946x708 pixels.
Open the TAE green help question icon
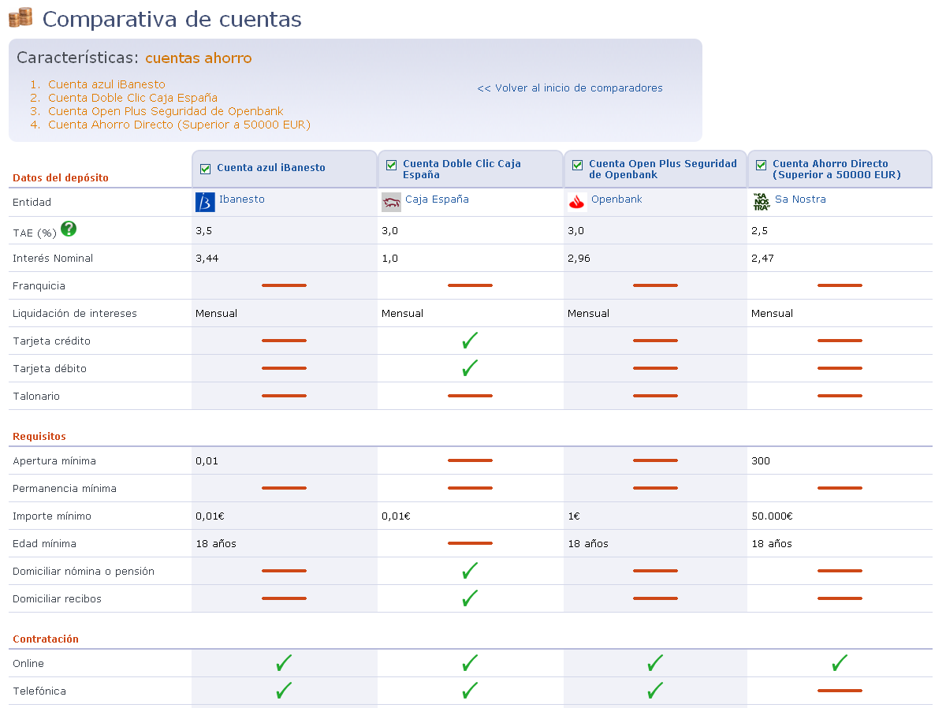(x=69, y=229)
